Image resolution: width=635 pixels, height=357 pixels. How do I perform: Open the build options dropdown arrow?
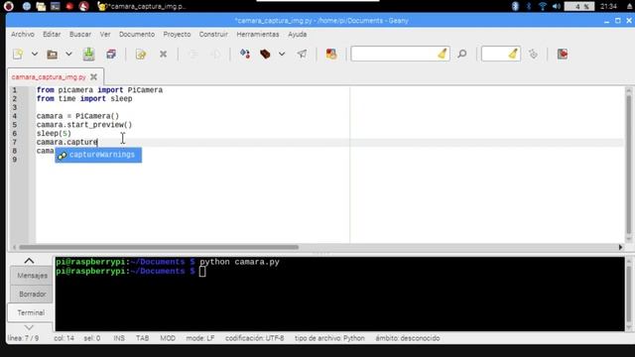coord(282,54)
